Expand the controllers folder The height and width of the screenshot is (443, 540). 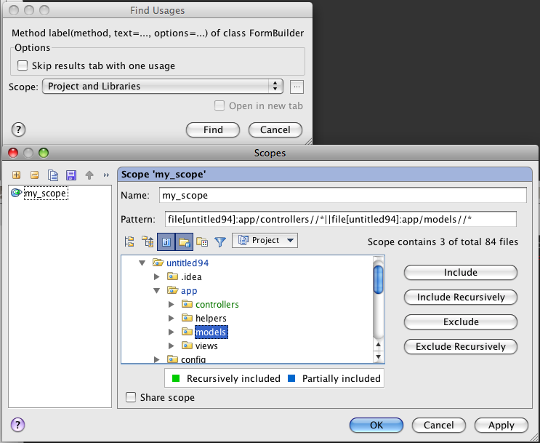click(x=172, y=304)
